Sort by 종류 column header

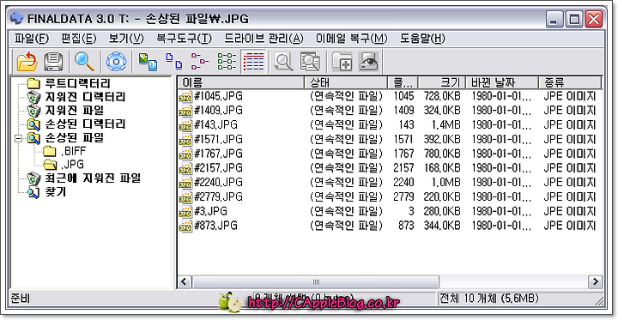point(570,82)
